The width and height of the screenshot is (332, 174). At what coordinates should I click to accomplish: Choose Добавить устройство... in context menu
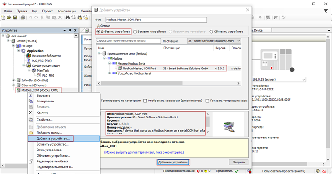click(x=63, y=138)
